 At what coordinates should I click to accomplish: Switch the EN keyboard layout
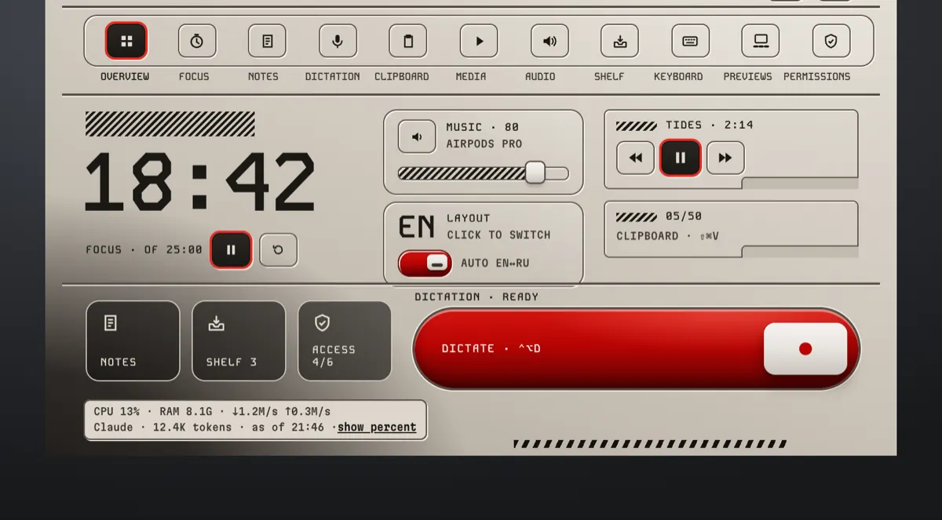[417, 227]
